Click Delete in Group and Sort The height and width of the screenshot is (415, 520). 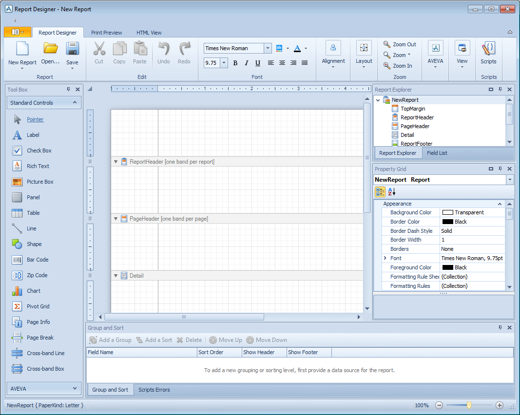coord(190,340)
